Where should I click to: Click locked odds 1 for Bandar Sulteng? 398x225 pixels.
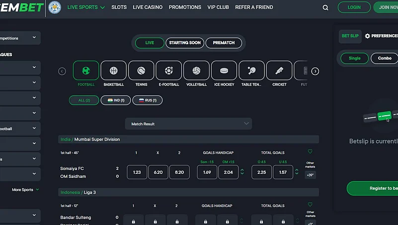point(133,221)
